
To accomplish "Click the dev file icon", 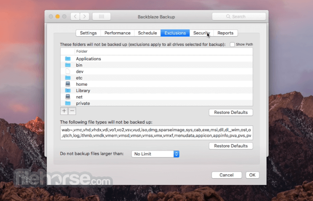I will coord(68,71).
